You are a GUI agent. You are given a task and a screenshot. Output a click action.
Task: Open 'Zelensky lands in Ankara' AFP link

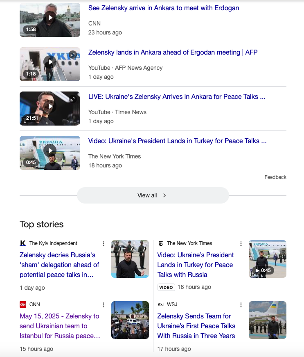click(x=173, y=53)
